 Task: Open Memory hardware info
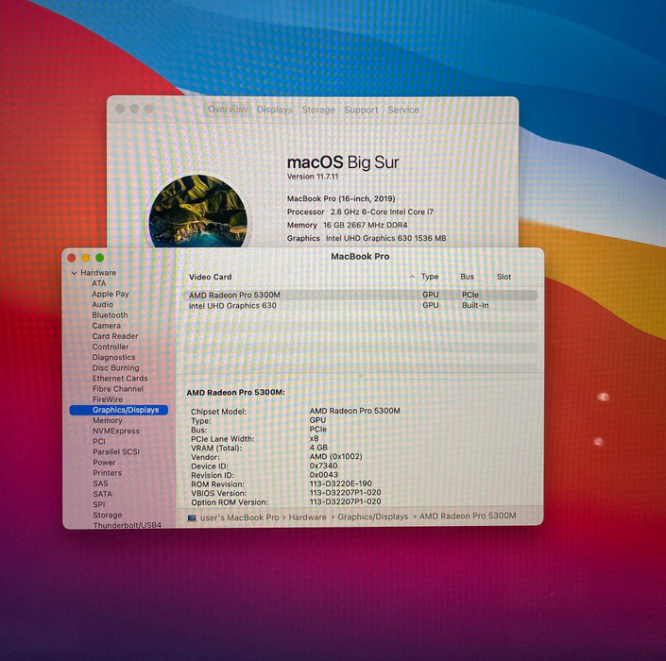[x=108, y=420]
